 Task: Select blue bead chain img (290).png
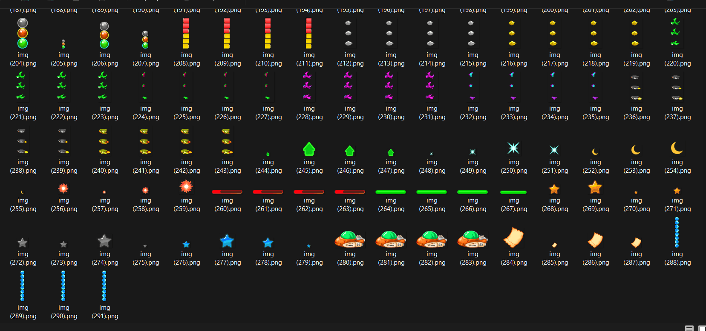tap(63, 286)
